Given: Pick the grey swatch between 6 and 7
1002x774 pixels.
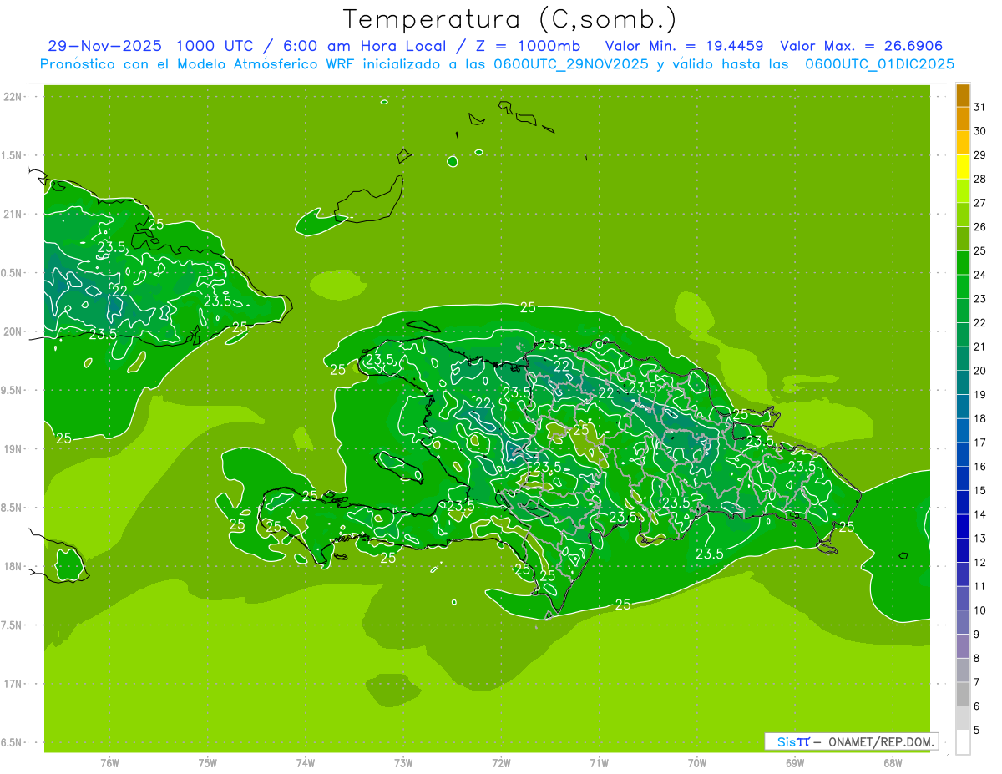Looking at the screenshot, I should (x=963, y=694).
